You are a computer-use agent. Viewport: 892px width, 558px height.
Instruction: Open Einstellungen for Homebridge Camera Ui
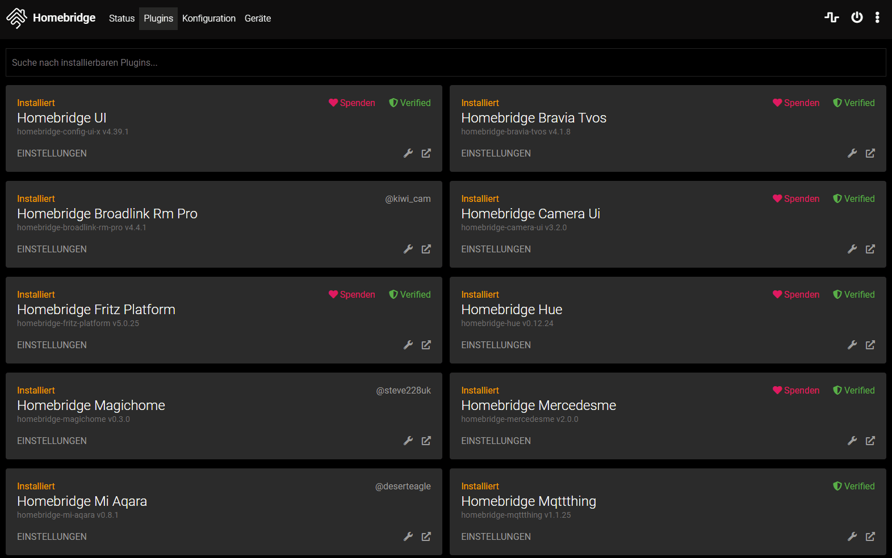coord(496,249)
